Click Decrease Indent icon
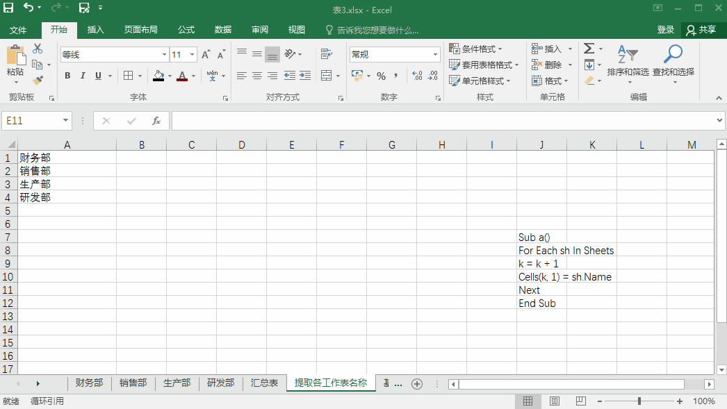The width and height of the screenshot is (727, 409). click(290, 76)
